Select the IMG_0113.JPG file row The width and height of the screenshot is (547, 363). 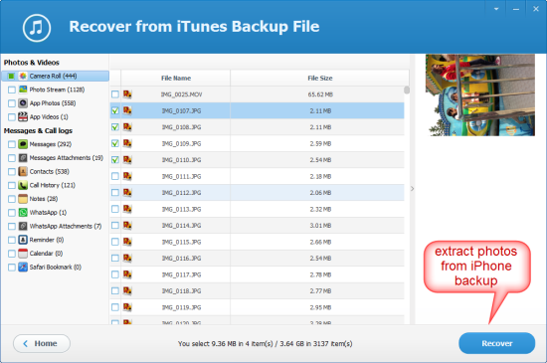click(x=258, y=209)
